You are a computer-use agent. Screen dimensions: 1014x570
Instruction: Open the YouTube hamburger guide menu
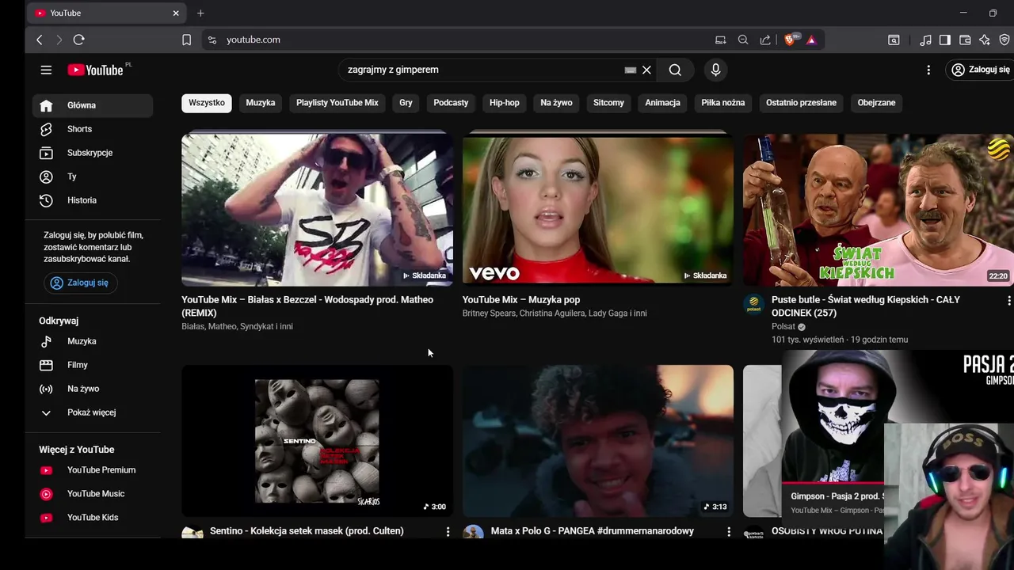[46, 70]
